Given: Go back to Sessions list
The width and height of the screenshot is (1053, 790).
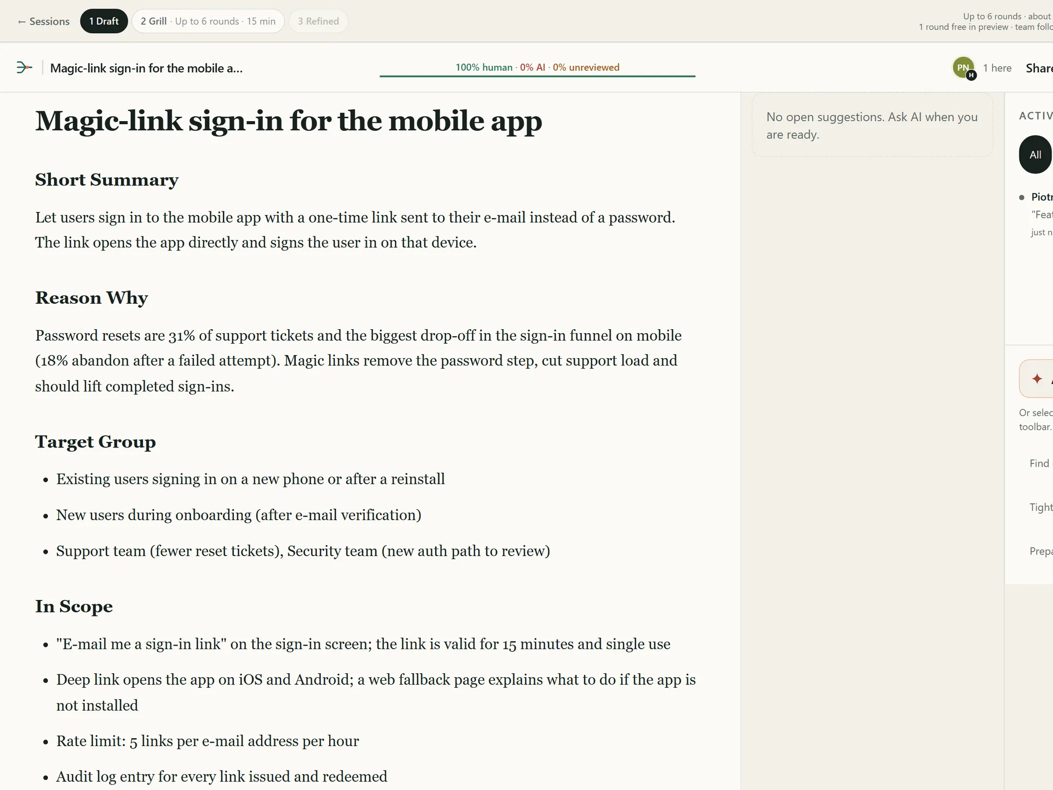Looking at the screenshot, I should tap(43, 21).
